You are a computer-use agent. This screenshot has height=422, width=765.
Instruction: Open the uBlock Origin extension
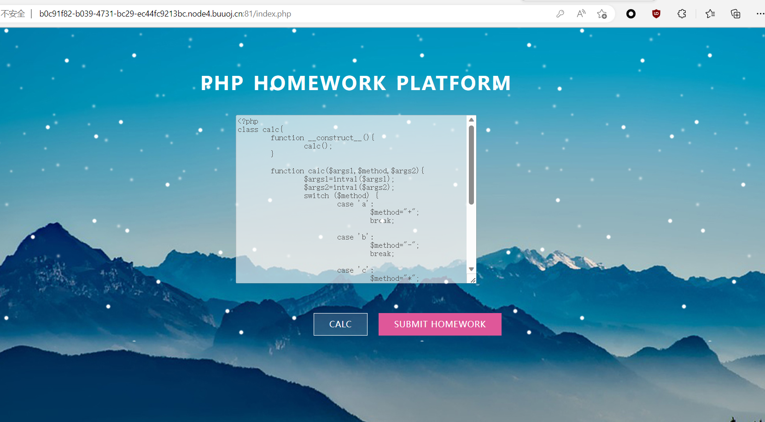click(656, 14)
